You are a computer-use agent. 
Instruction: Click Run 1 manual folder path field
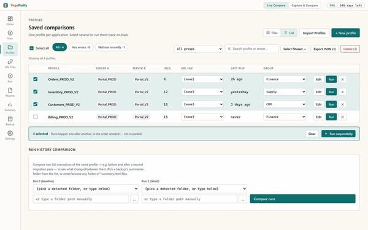(81, 199)
